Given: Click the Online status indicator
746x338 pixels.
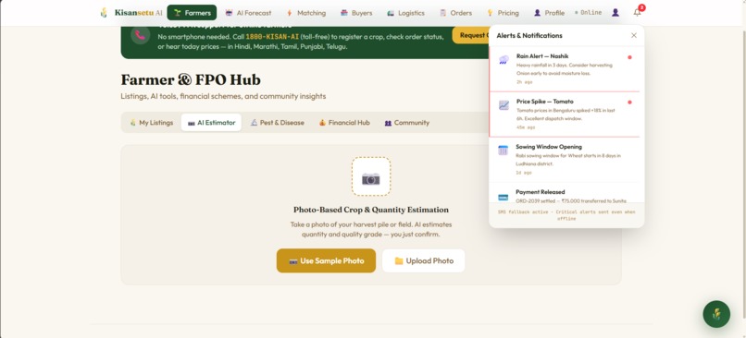Looking at the screenshot, I should click(588, 13).
